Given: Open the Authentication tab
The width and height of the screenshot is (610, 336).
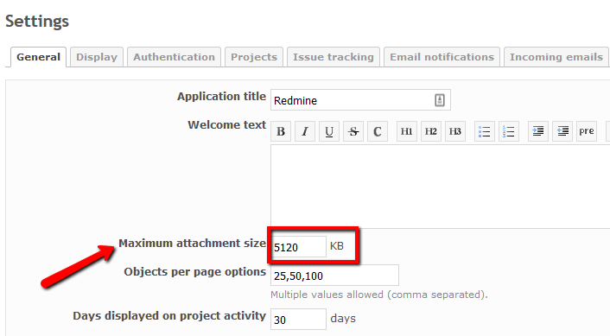Looking at the screenshot, I should pyautogui.click(x=174, y=57).
